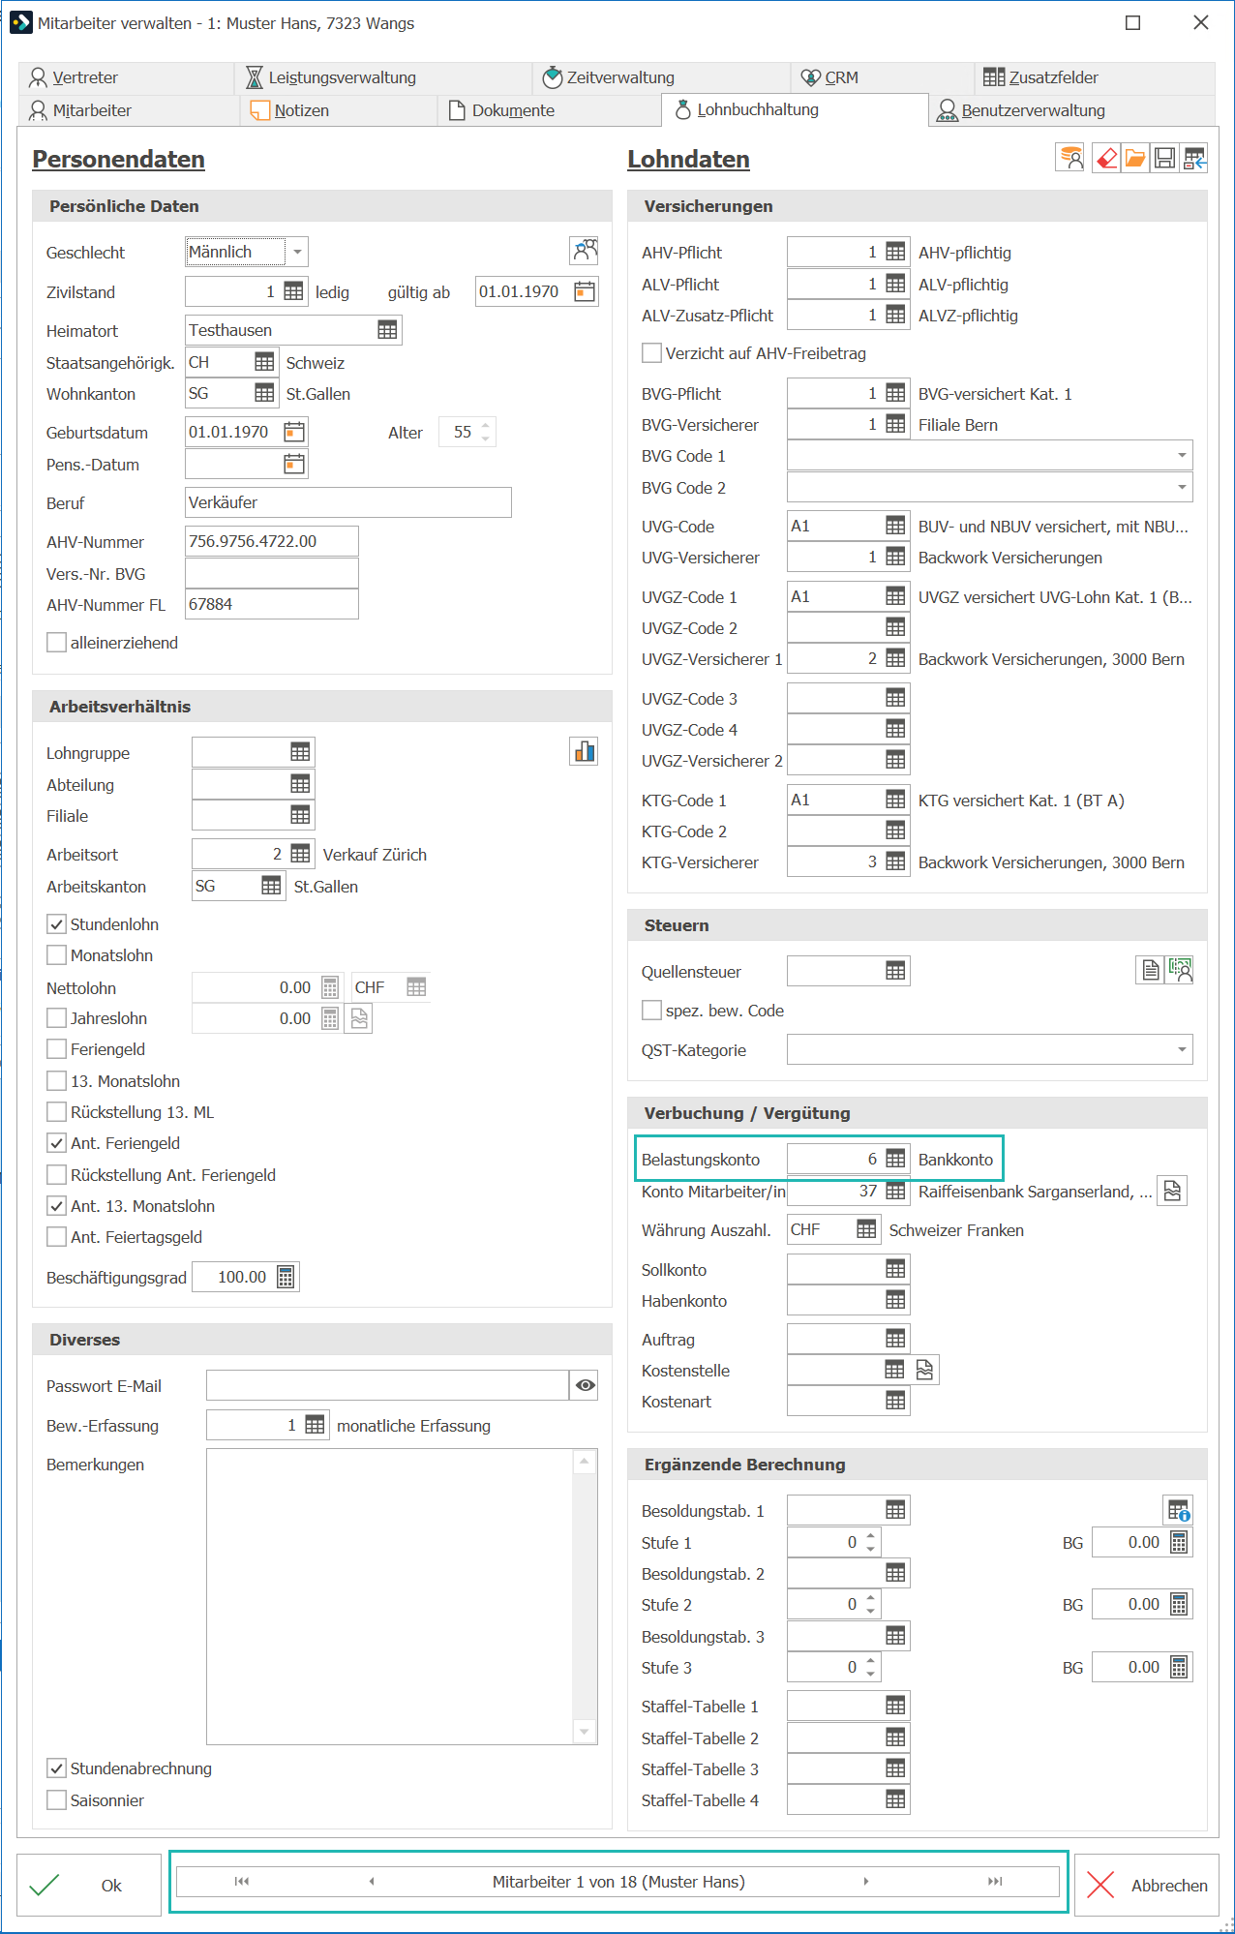This screenshot has height=1934, width=1235.
Task: Open the Bew.-Erfassung lookup table icon
Action: [x=316, y=1425]
